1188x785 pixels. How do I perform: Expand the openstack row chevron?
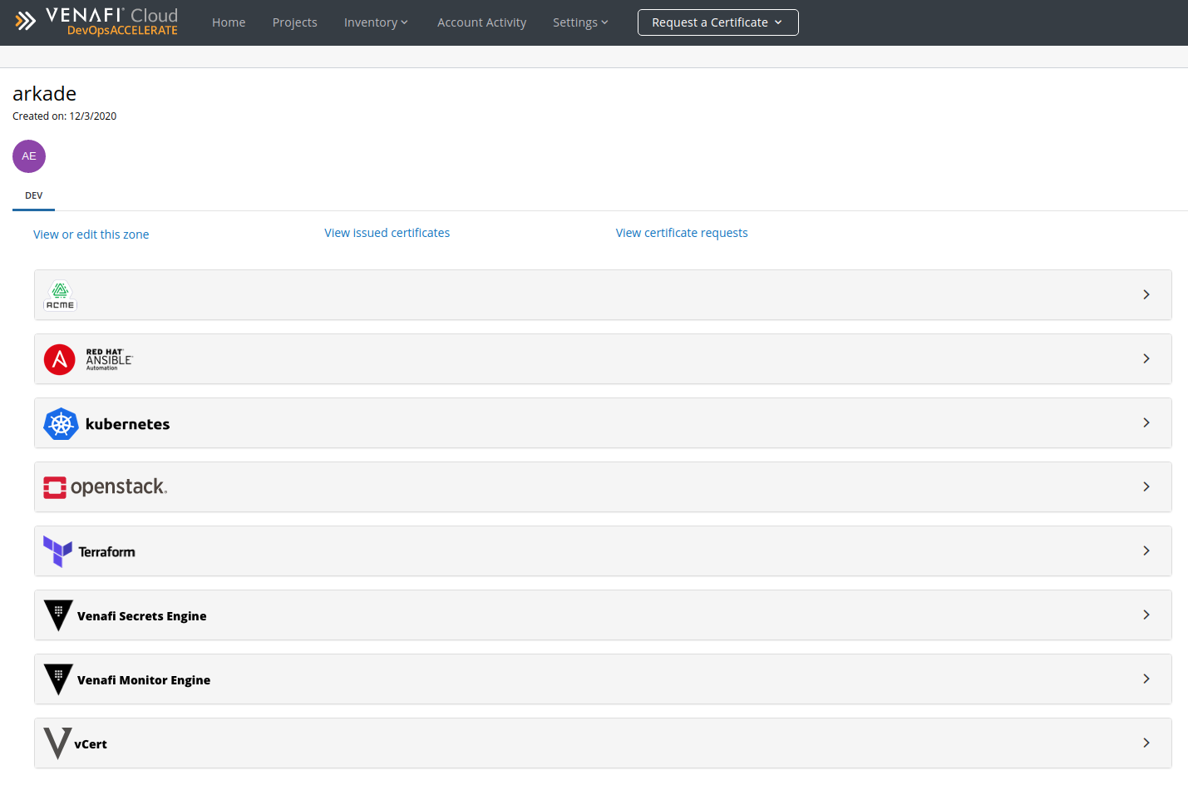pos(1146,486)
